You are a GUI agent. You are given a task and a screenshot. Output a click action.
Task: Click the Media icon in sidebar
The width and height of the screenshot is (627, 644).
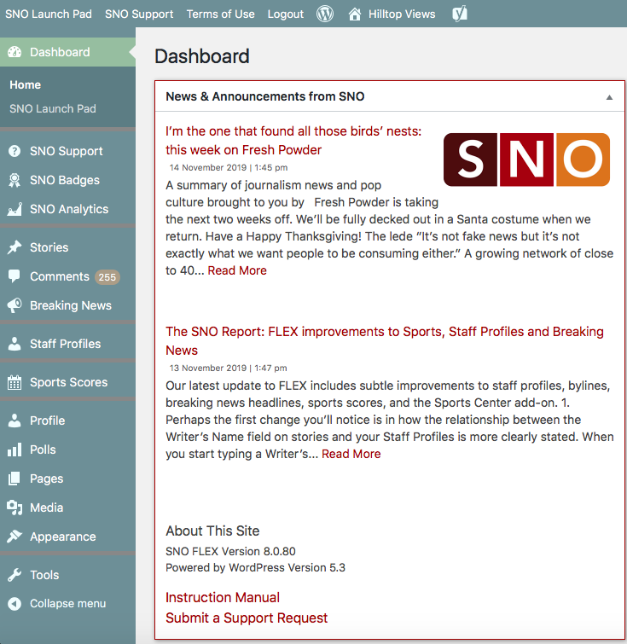coord(15,508)
